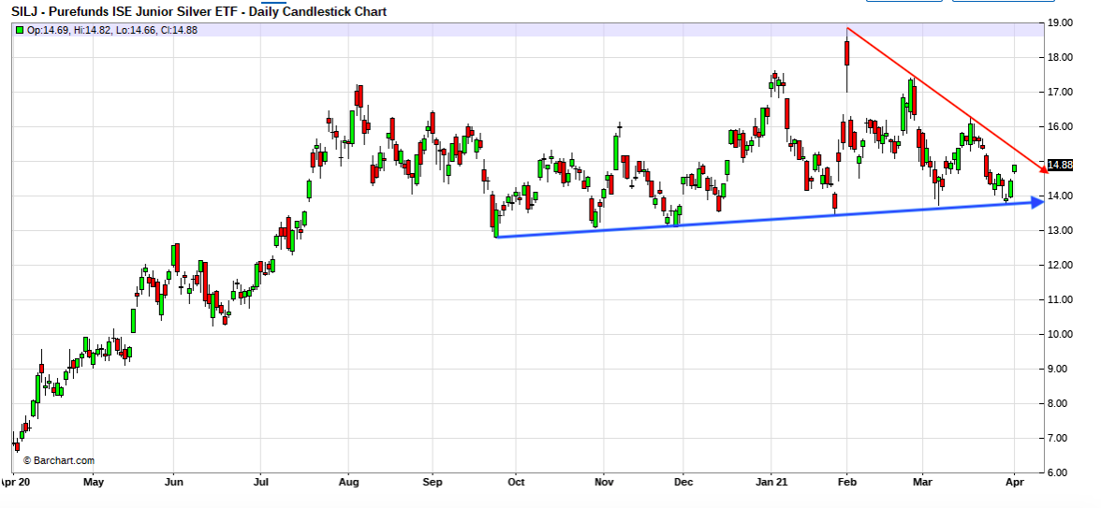
Task: Click the Jan 21 date axis label
Action: (x=771, y=482)
